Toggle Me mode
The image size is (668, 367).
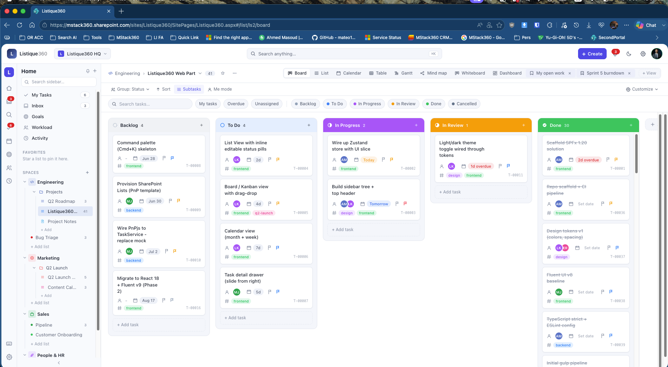point(220,89)
